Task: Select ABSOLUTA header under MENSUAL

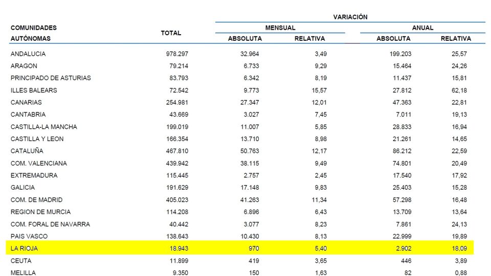Action: [245, 39]
